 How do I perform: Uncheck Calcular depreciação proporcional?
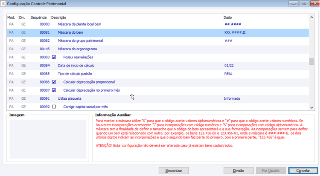(x=54, y=82)
